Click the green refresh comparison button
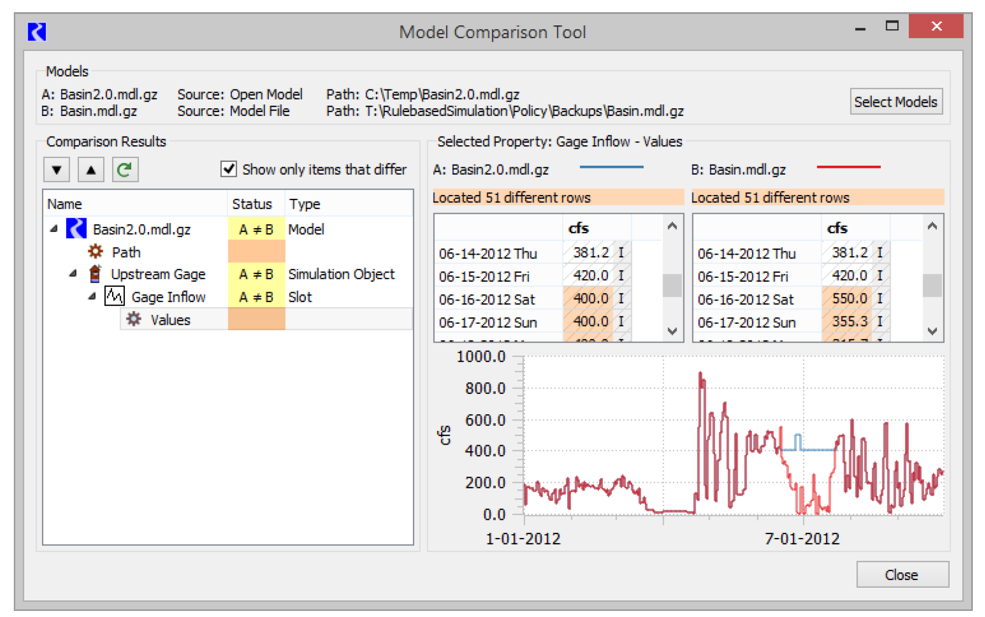The width and height of the screenshot is (985, 617). (x=125, y=170)
